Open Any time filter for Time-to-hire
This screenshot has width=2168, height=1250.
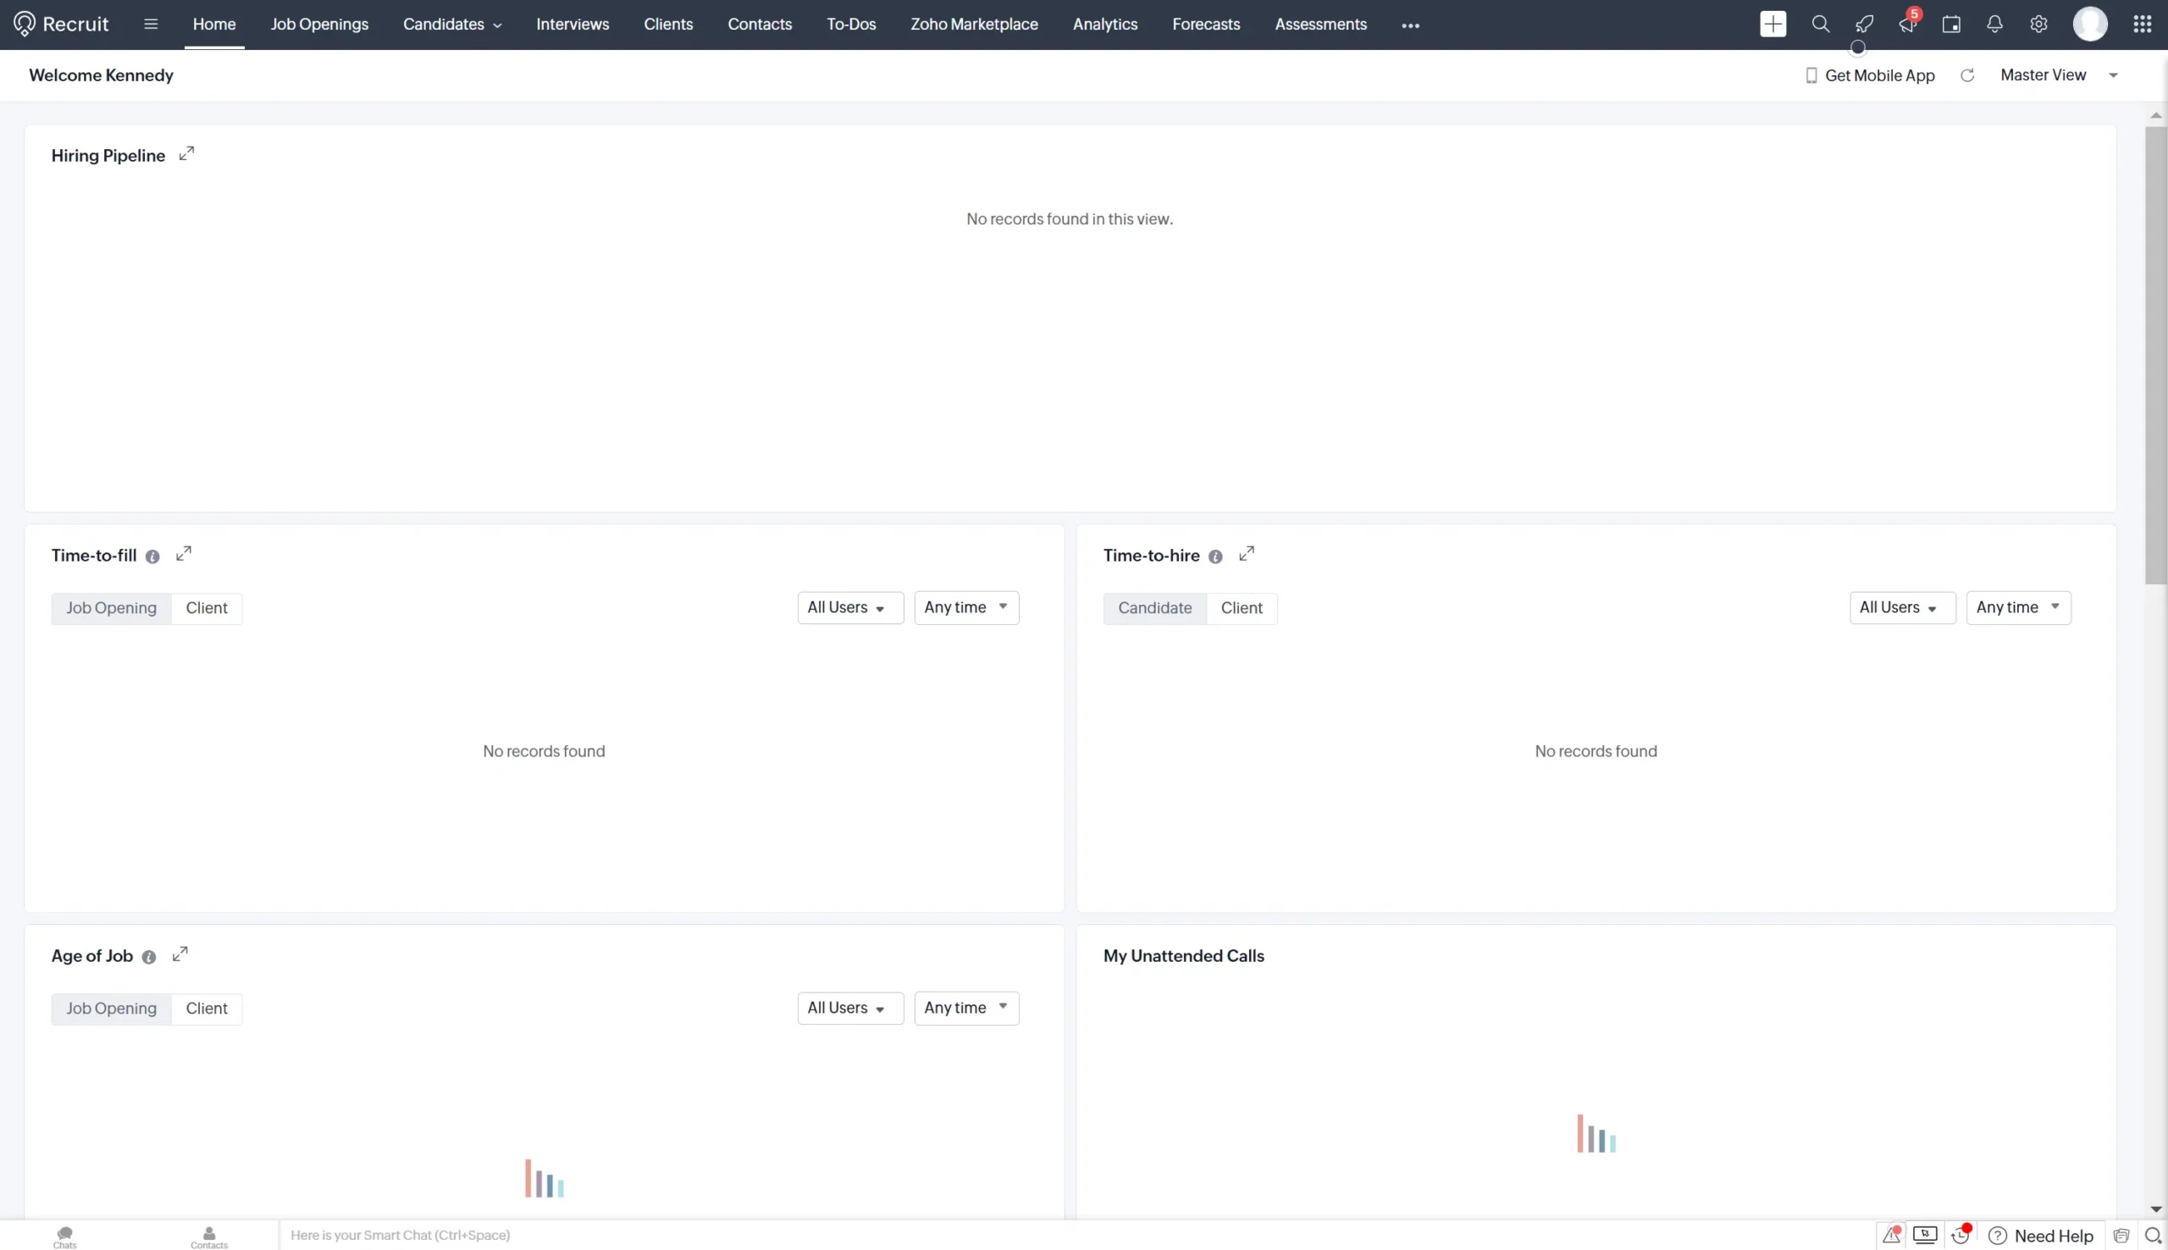click(x=2019, y=608)
